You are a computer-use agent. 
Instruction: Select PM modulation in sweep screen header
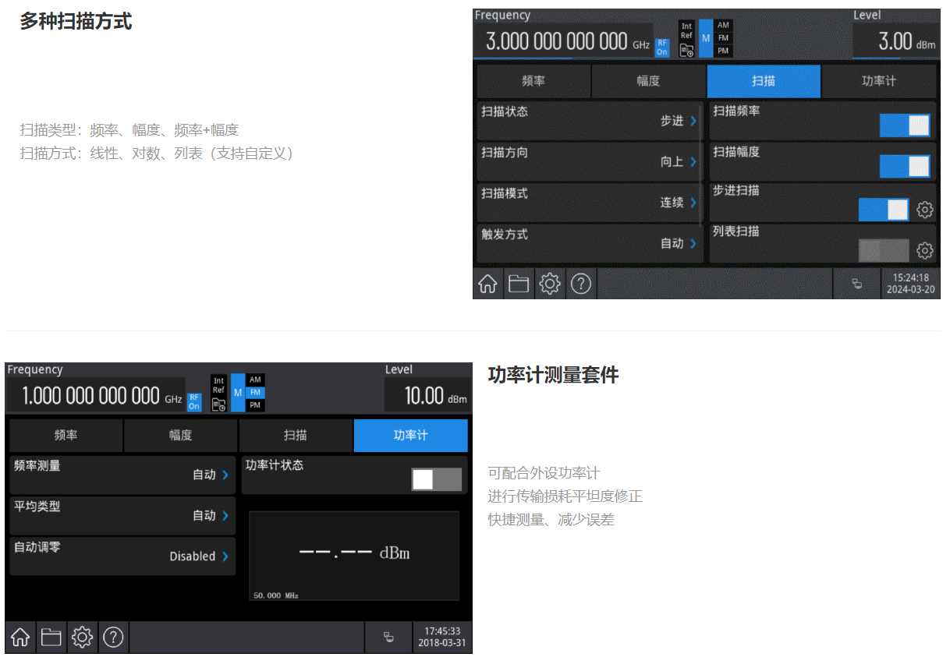click(723, 51)
